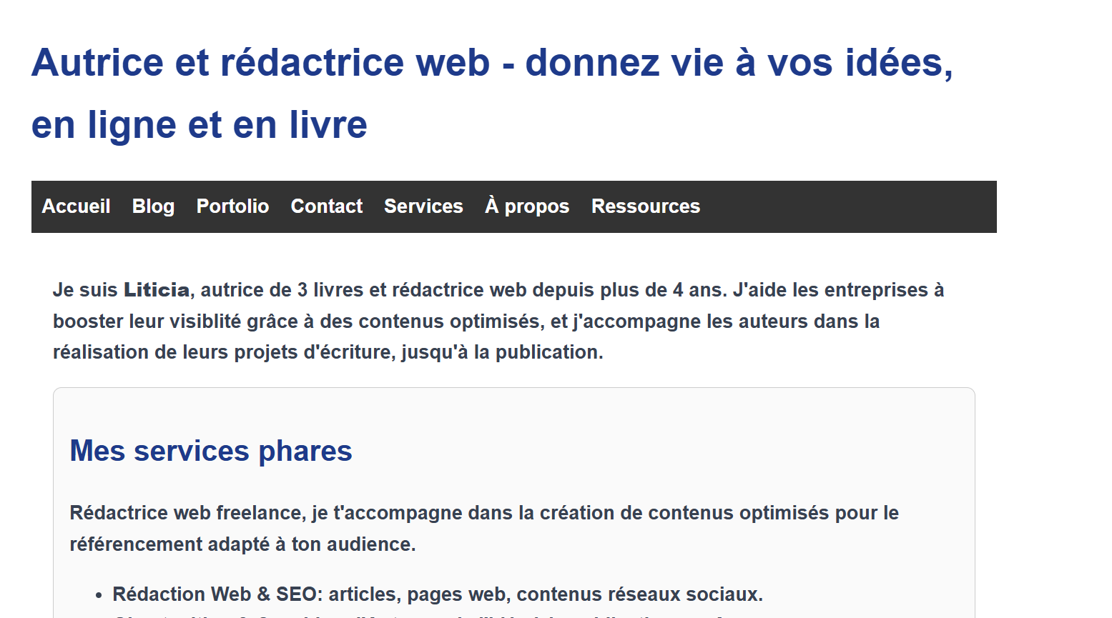
Task: Select the Rédaction Web & SEO list item
Action: (x=438, y=594)
